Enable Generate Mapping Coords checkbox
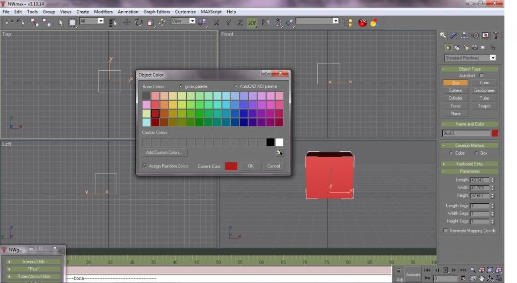 445,231
